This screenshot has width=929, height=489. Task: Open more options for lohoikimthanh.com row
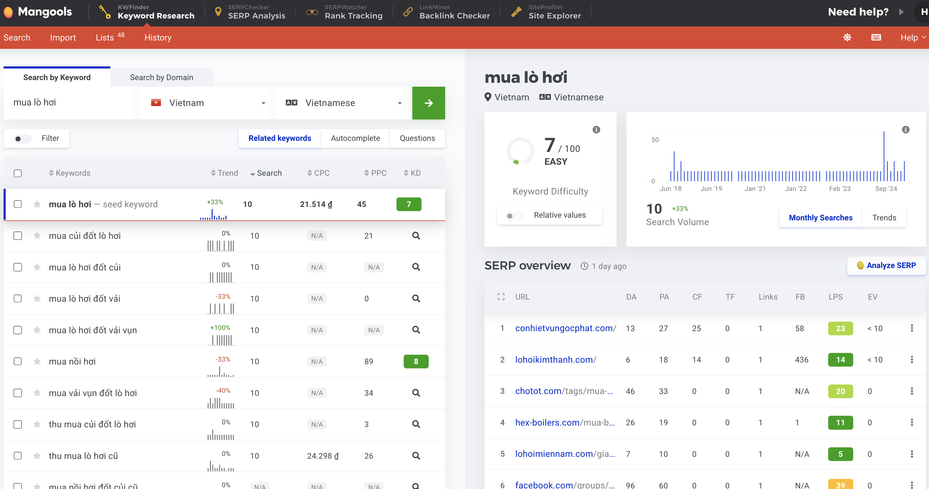point(912,359)
